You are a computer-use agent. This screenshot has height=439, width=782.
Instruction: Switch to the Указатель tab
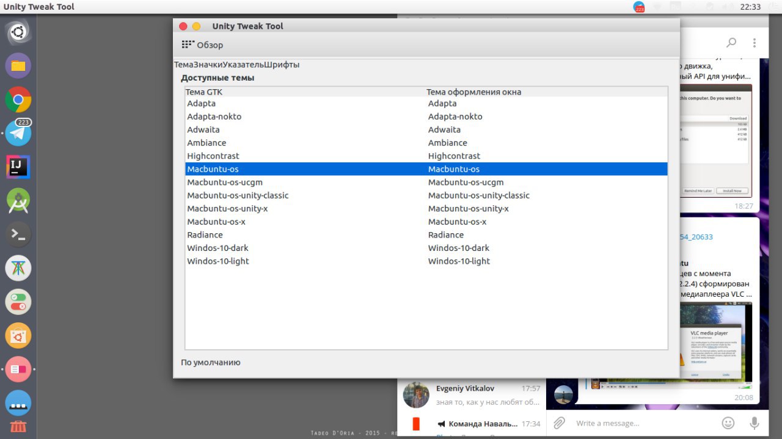[244, 65]
